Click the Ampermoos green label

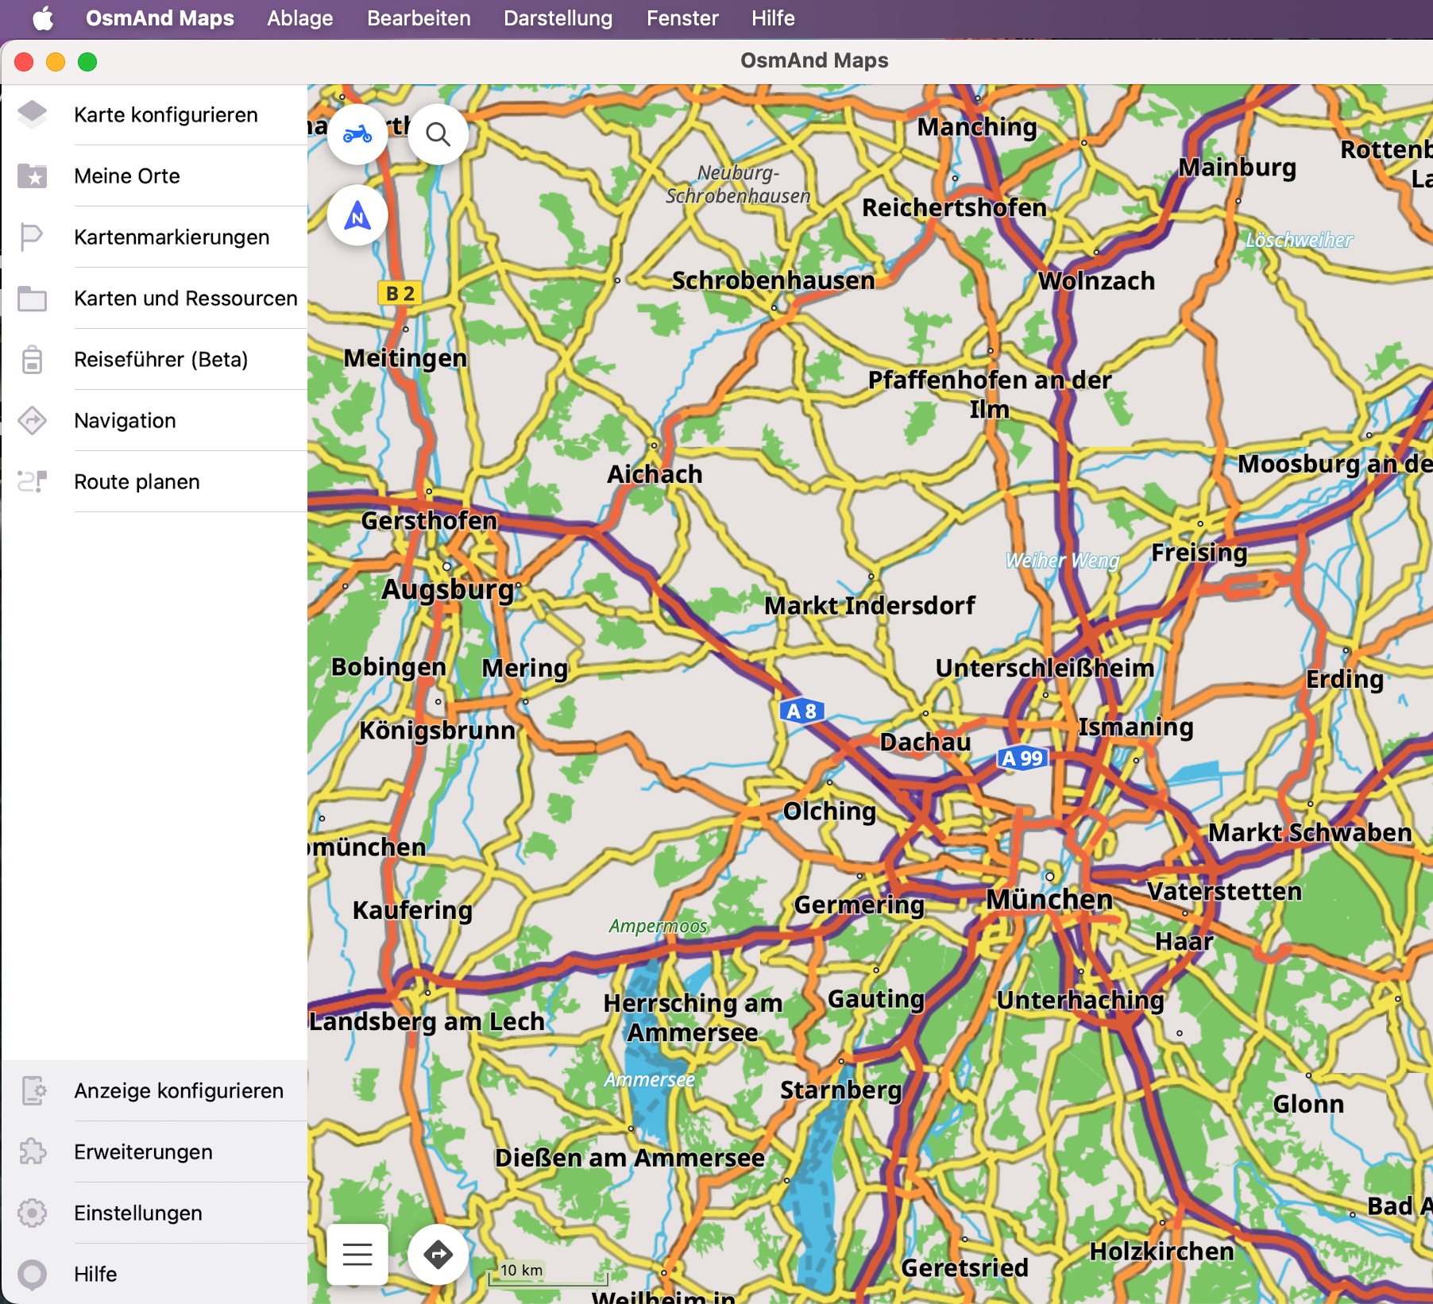(658, 926)
